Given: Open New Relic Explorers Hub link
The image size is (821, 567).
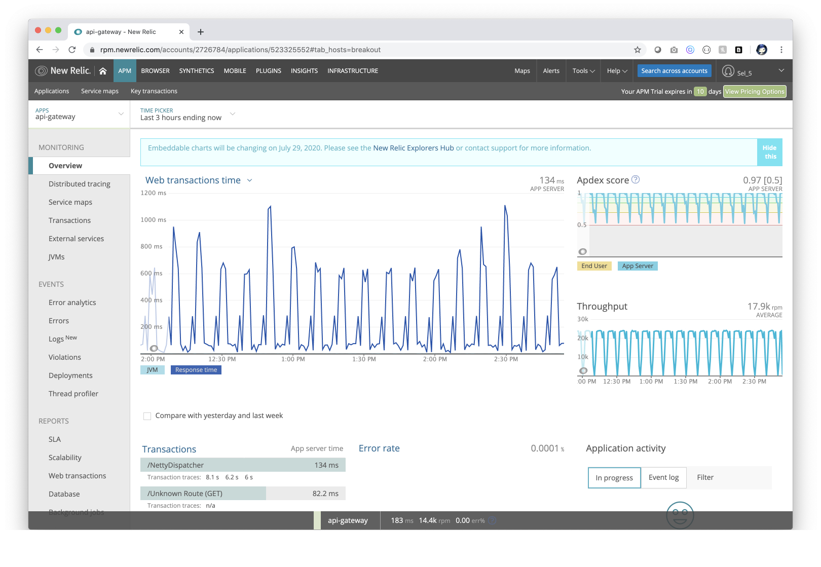Looking at the screenshot, I should pyautogui.click(x=414, y=148).
